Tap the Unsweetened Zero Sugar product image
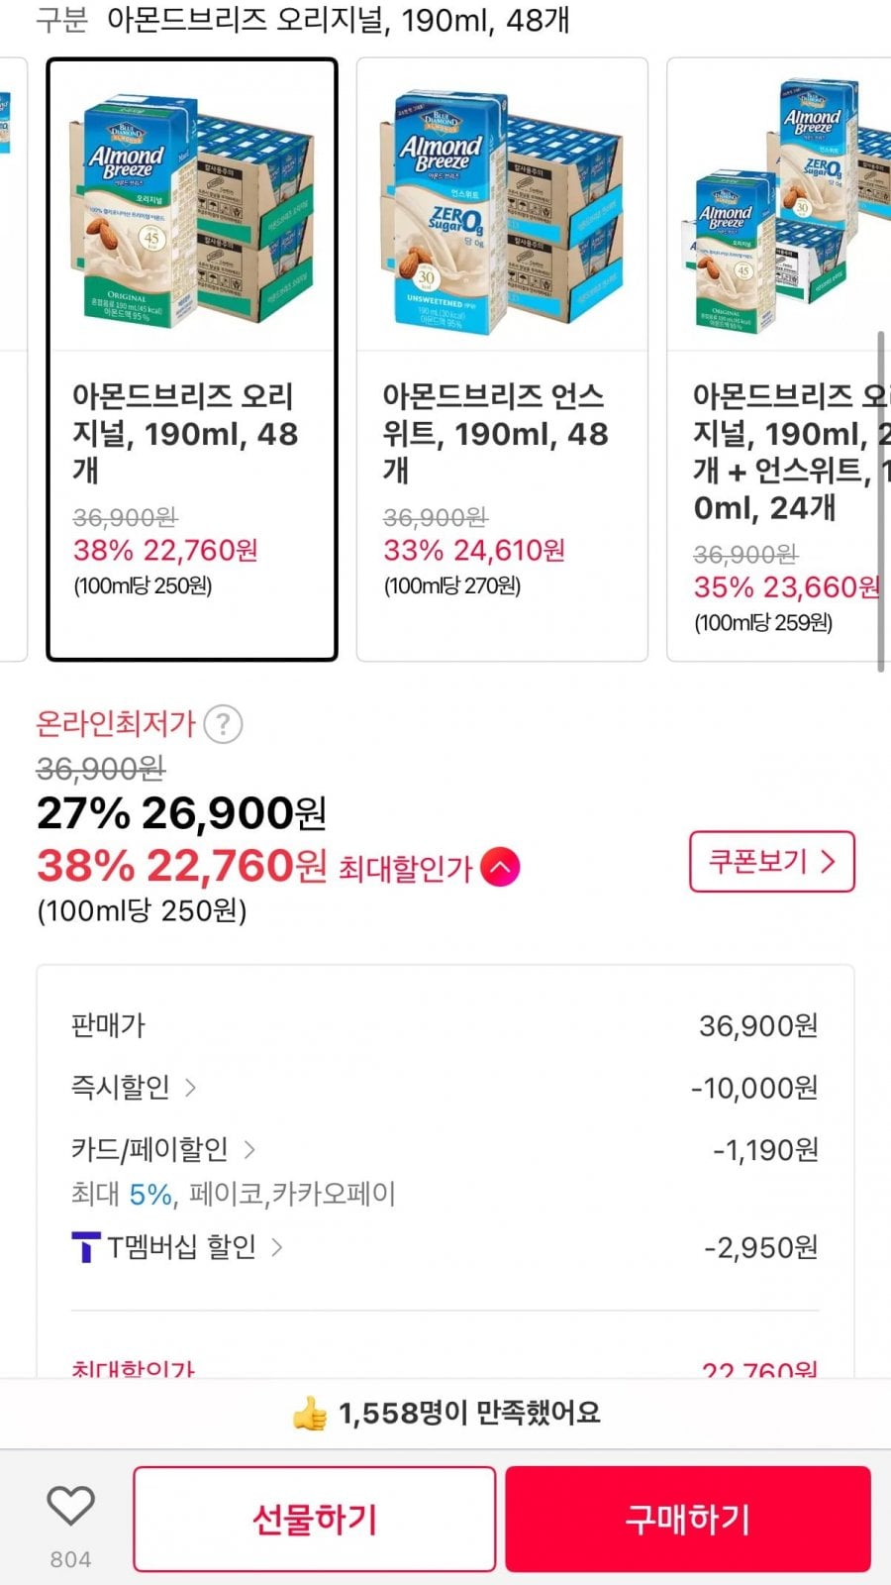The image size is (891, 1585). (x=502, y=210)
